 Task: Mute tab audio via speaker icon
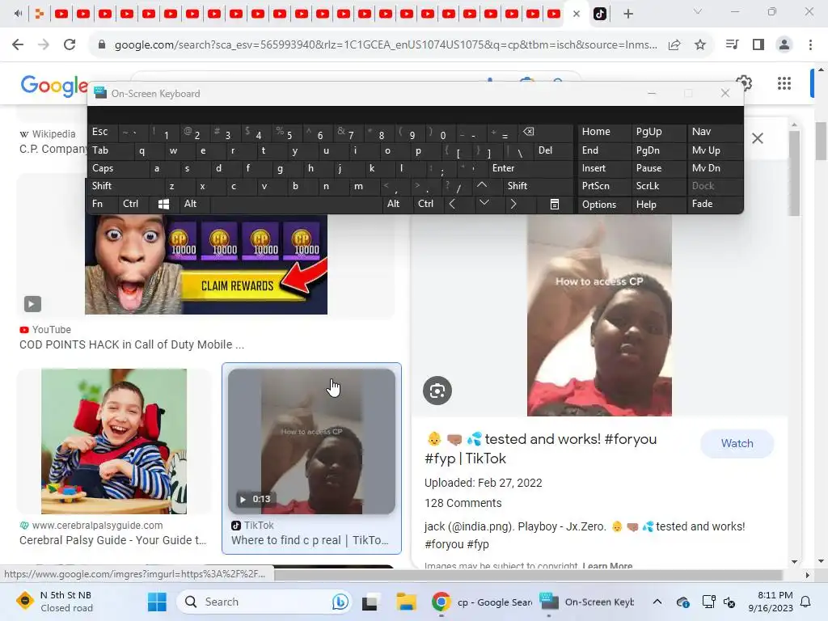point(18,14)
